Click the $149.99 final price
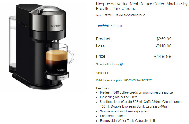This screenshot has height=124, width=189. click(x=162, y=57)
